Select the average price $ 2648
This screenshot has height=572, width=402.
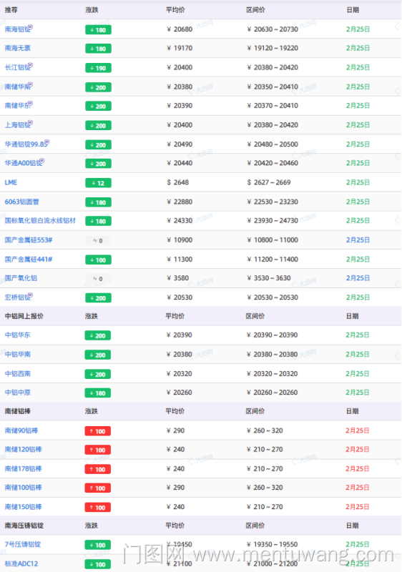click(x=177, y=182)
